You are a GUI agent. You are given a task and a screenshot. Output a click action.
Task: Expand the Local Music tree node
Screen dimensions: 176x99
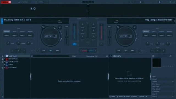coord(5,56)
